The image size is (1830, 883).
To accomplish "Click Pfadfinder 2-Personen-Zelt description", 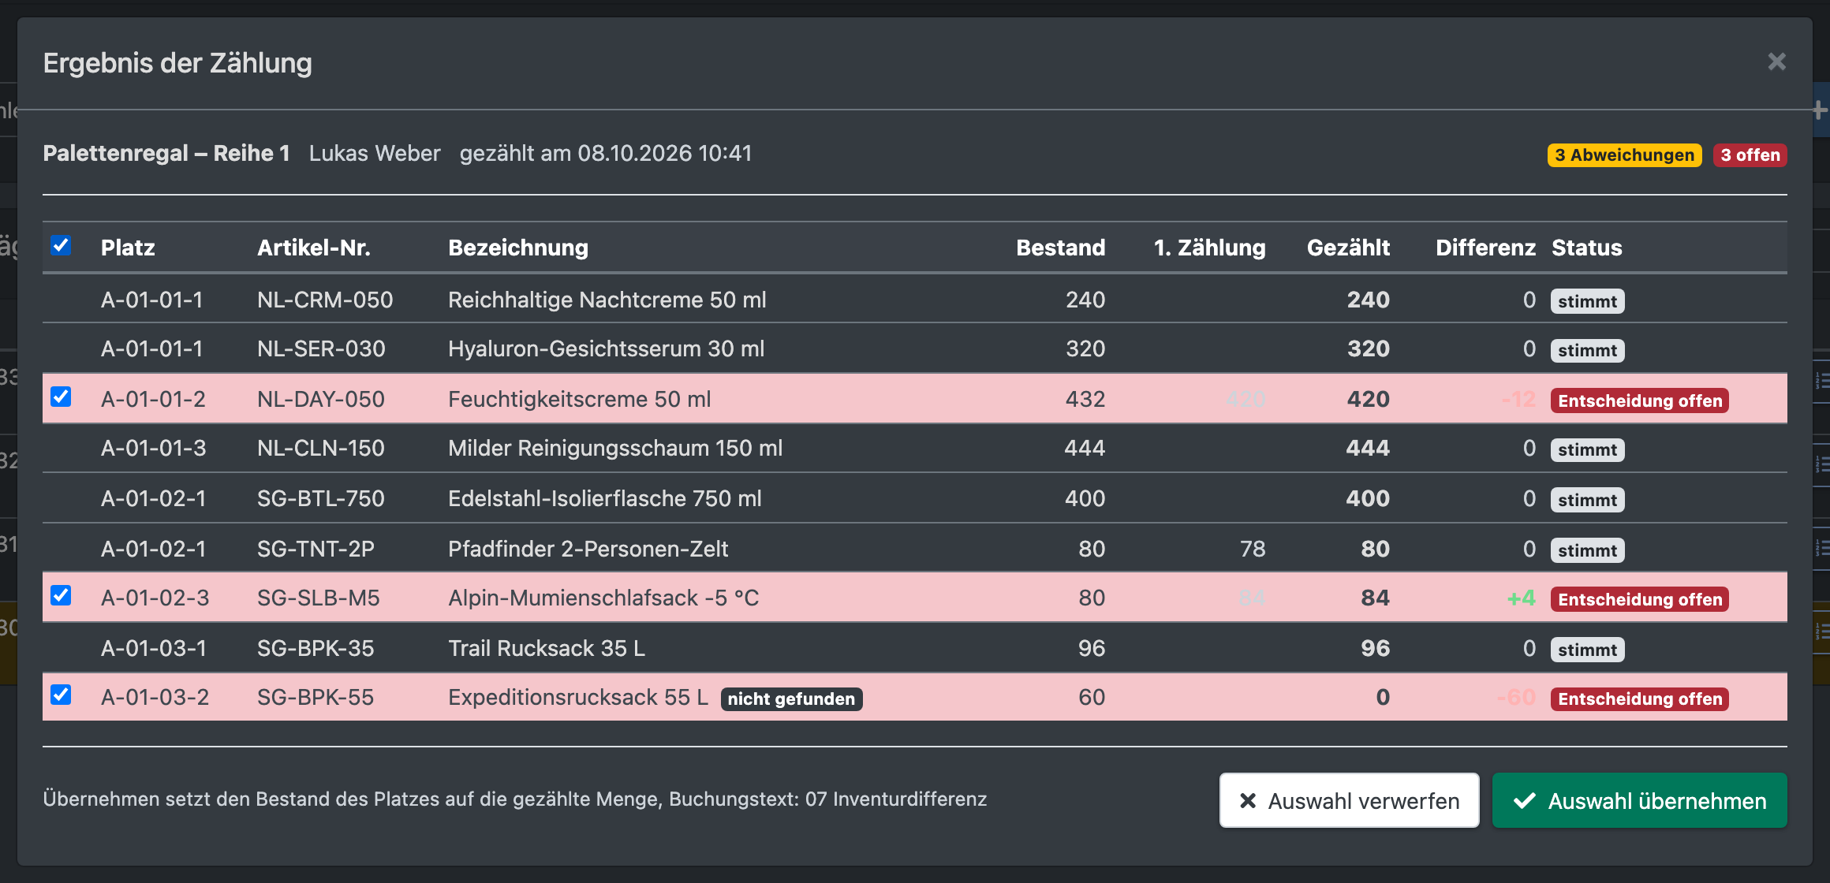I will (x=588, y=549).
